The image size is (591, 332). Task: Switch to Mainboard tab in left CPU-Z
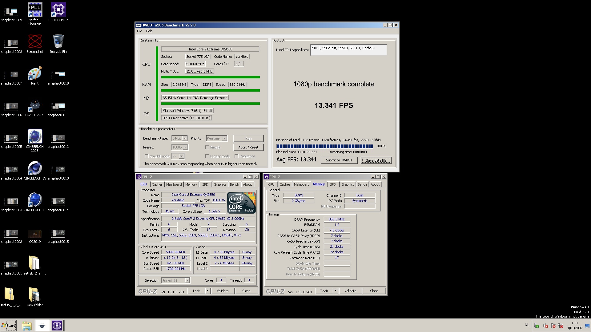pos(174,184)
